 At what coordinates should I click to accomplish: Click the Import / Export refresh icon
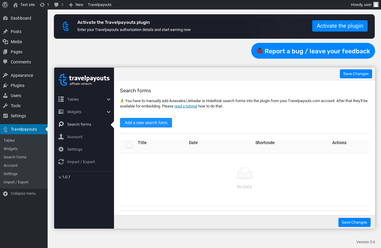click(61, 162)
